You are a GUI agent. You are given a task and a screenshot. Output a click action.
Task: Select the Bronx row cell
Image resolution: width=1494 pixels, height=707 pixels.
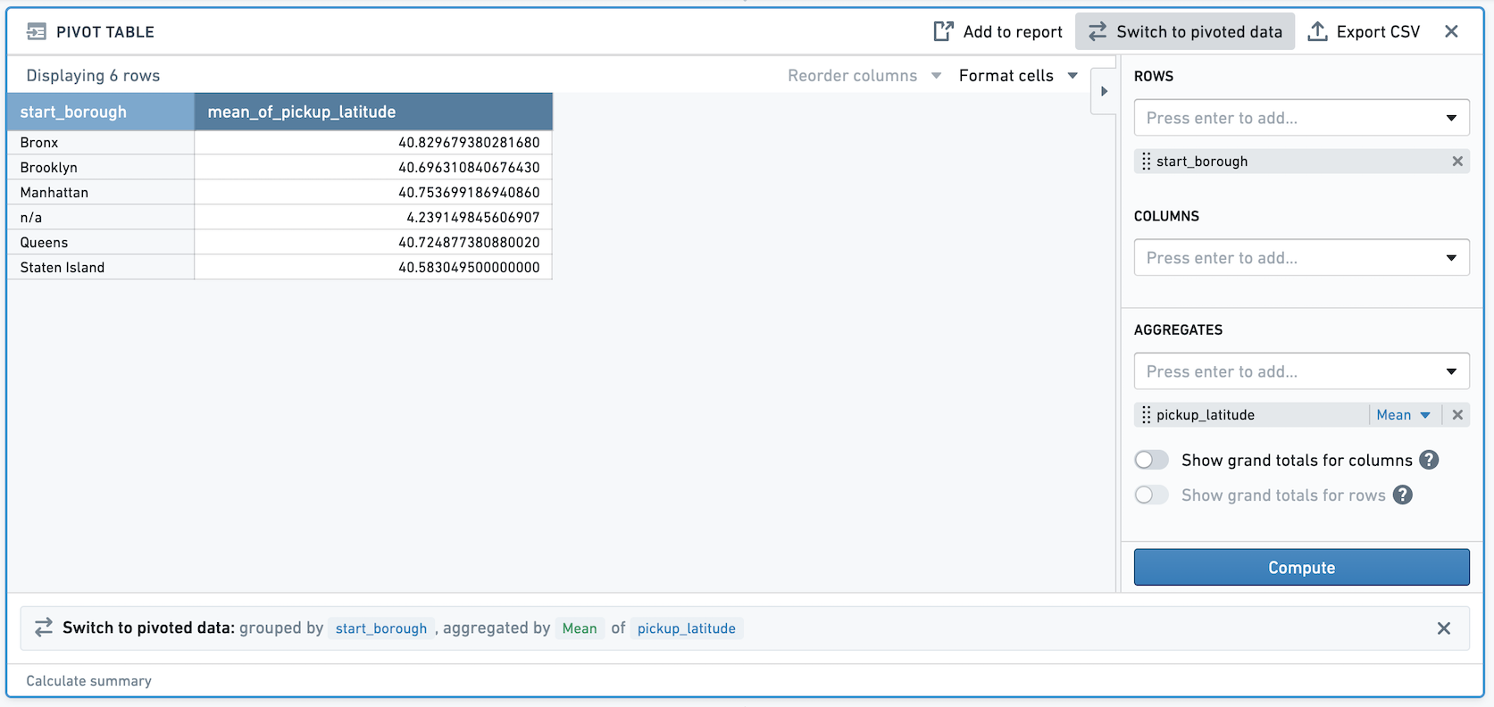point(101,143)
